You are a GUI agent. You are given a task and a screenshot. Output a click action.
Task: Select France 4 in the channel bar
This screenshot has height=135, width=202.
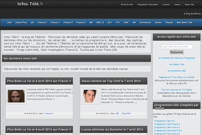click(x=68, y=23)
